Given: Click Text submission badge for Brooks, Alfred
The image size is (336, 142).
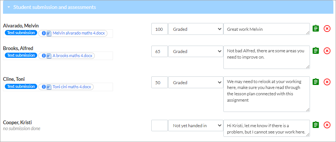Looking at the screenshot, I should [21, 55].
